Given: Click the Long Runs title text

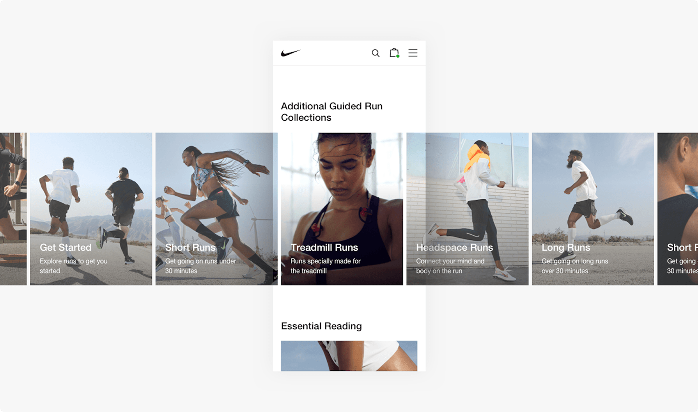Looking at the screenshot, I should tap(566, 247).
